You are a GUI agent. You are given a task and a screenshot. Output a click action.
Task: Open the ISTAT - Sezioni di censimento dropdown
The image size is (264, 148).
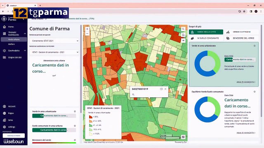(54, 52)
